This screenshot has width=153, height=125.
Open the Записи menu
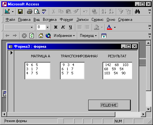[x=82, y=20]
